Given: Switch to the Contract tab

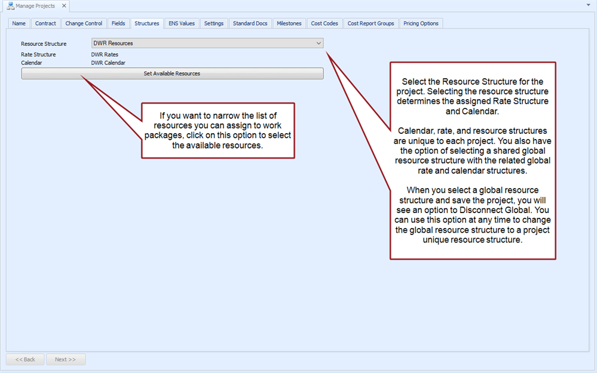Looking at the screenshot, I should pyautogui.click(x=45, y=23).
